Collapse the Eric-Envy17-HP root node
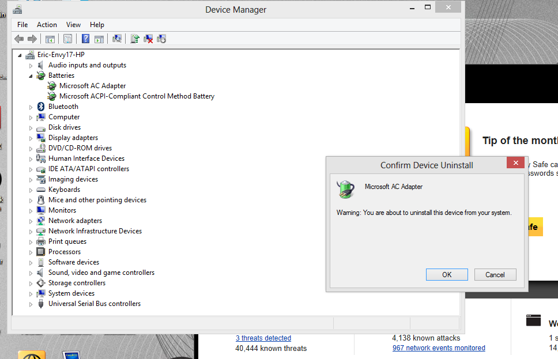558x359 pixels. point(20,55)
